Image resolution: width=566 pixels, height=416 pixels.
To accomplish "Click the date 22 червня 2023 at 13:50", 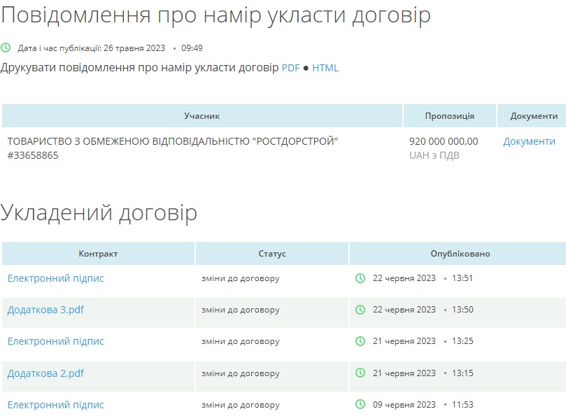I will (404, 310).
